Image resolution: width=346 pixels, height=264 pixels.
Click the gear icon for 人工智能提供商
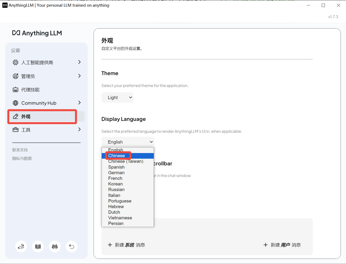click(15, 63)
